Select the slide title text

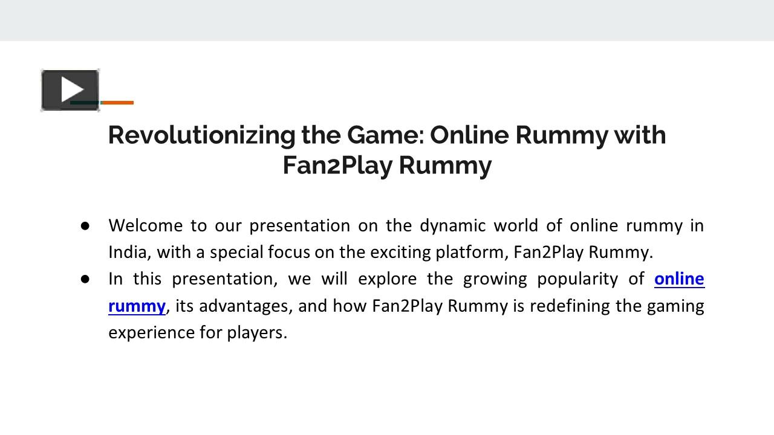[386, 149]
